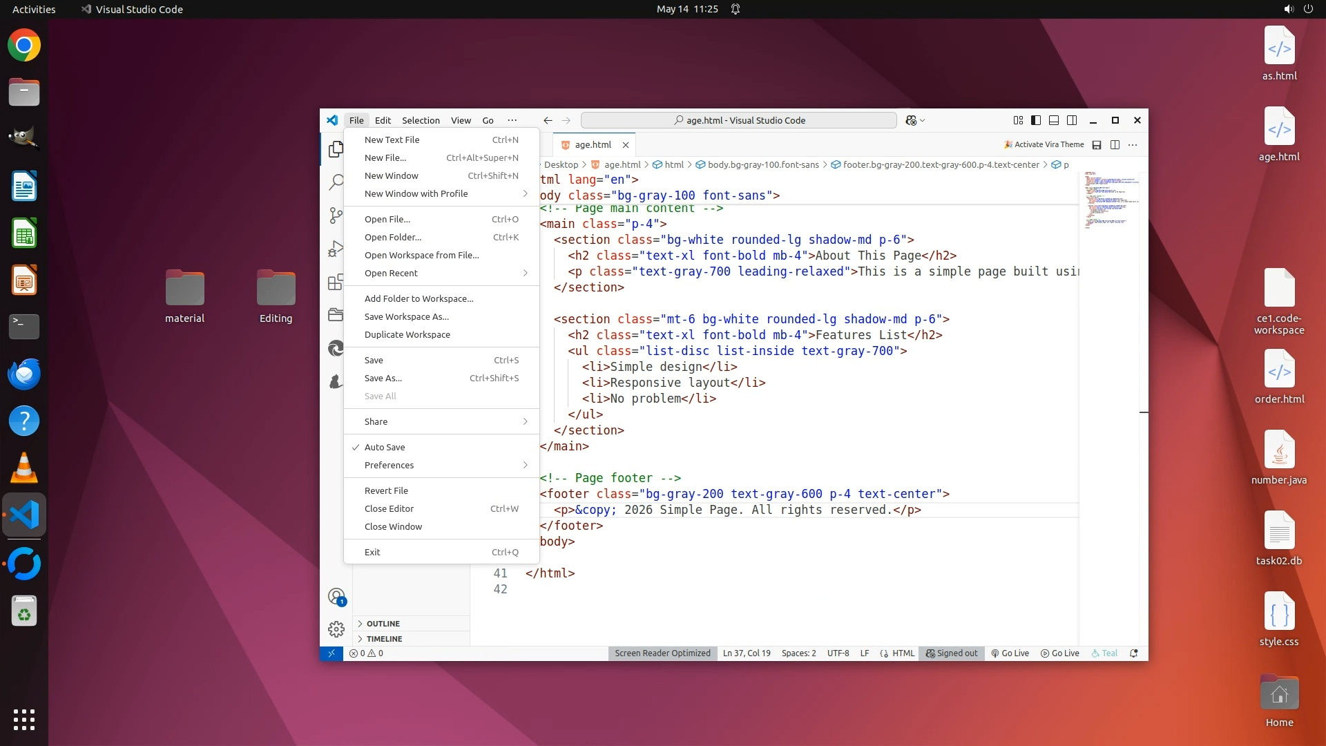Open the Extensions sidebar icon
The width and height of the screenshot is (1326, 746).
[336, 282]
